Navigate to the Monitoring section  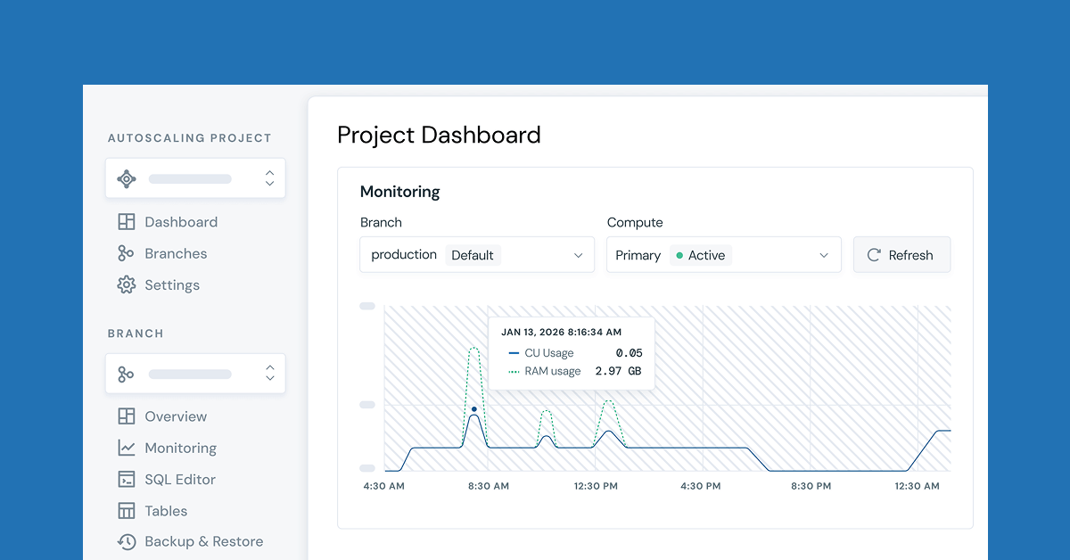coord(178,448)
